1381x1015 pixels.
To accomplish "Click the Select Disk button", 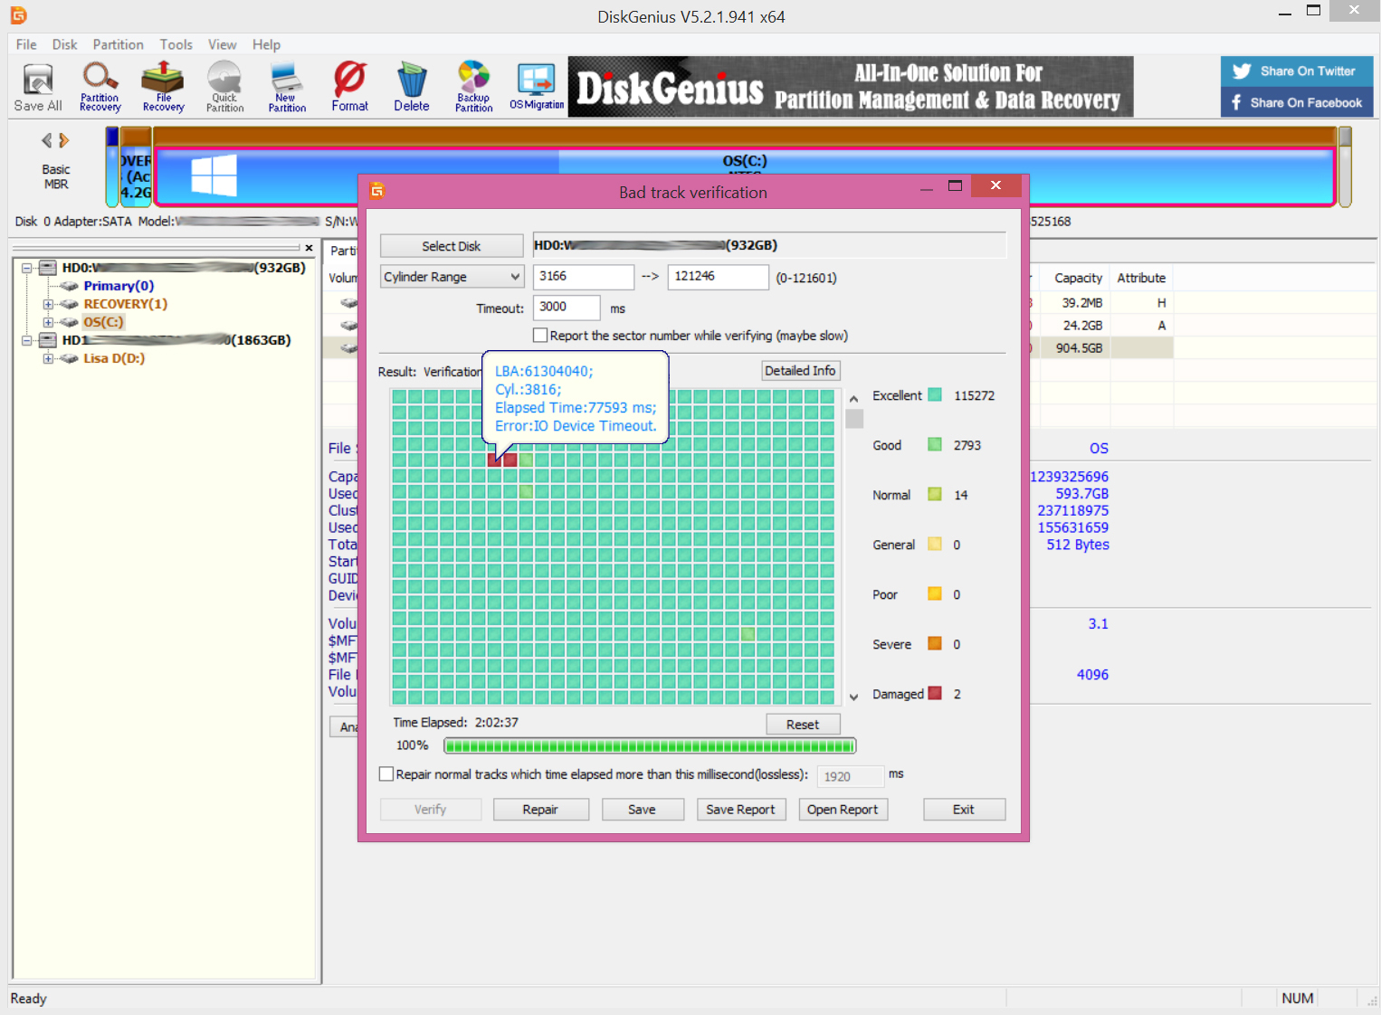I will (x=452, y=246).
